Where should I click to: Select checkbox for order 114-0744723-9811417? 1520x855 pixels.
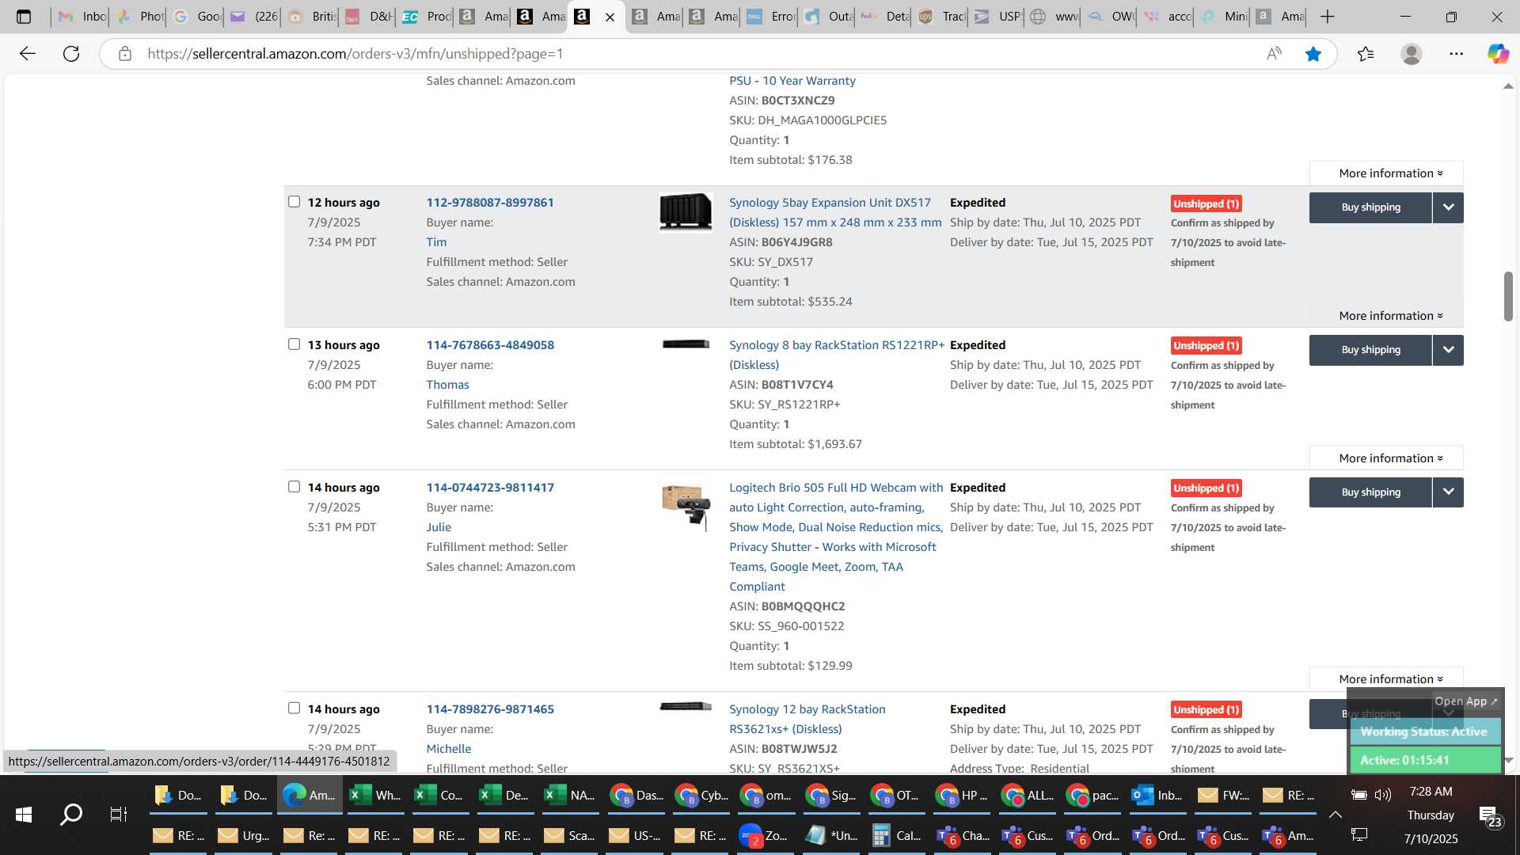click(294, 487)
